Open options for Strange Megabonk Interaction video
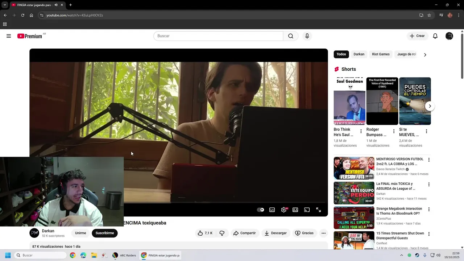464x261 pixels. tap(429, 210)
